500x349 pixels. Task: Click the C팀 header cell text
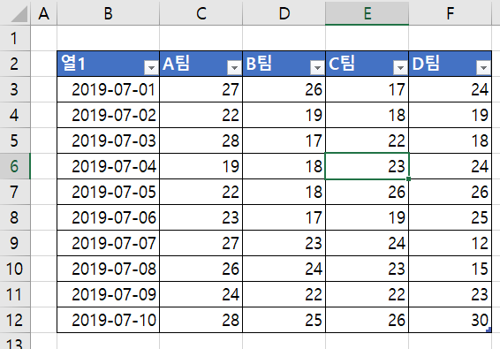coord(342,63)
